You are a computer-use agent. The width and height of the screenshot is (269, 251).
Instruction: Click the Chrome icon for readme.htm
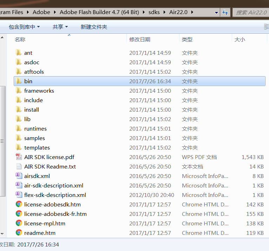[19, 233]
